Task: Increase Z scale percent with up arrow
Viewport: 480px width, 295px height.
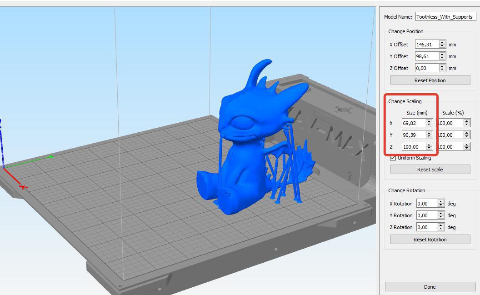Action: [467, 145]
